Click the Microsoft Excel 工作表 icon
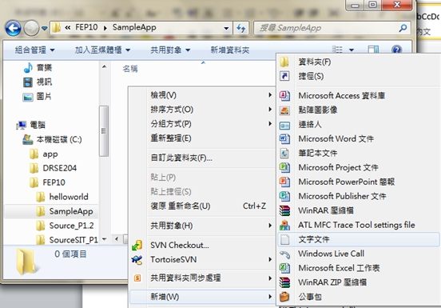The image size is (441, 308). coord(284,268)
